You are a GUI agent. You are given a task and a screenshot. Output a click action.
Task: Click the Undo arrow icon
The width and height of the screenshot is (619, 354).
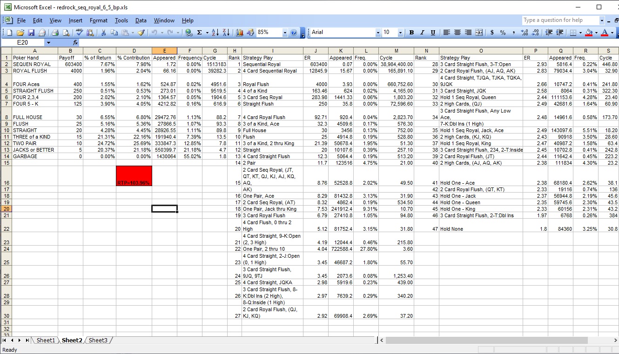pos(154,33)
